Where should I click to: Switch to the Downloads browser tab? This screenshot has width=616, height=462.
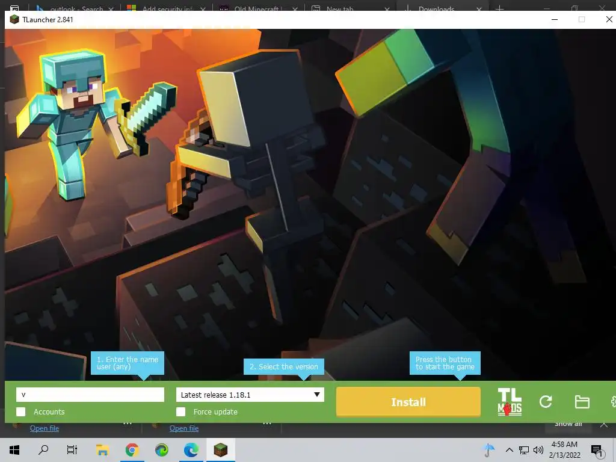tap(442, 8)
